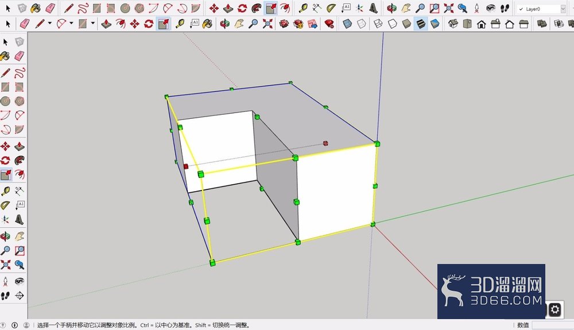The image size is (574, 330).
Task: Switch to Iso view
Action: point(453,24)
